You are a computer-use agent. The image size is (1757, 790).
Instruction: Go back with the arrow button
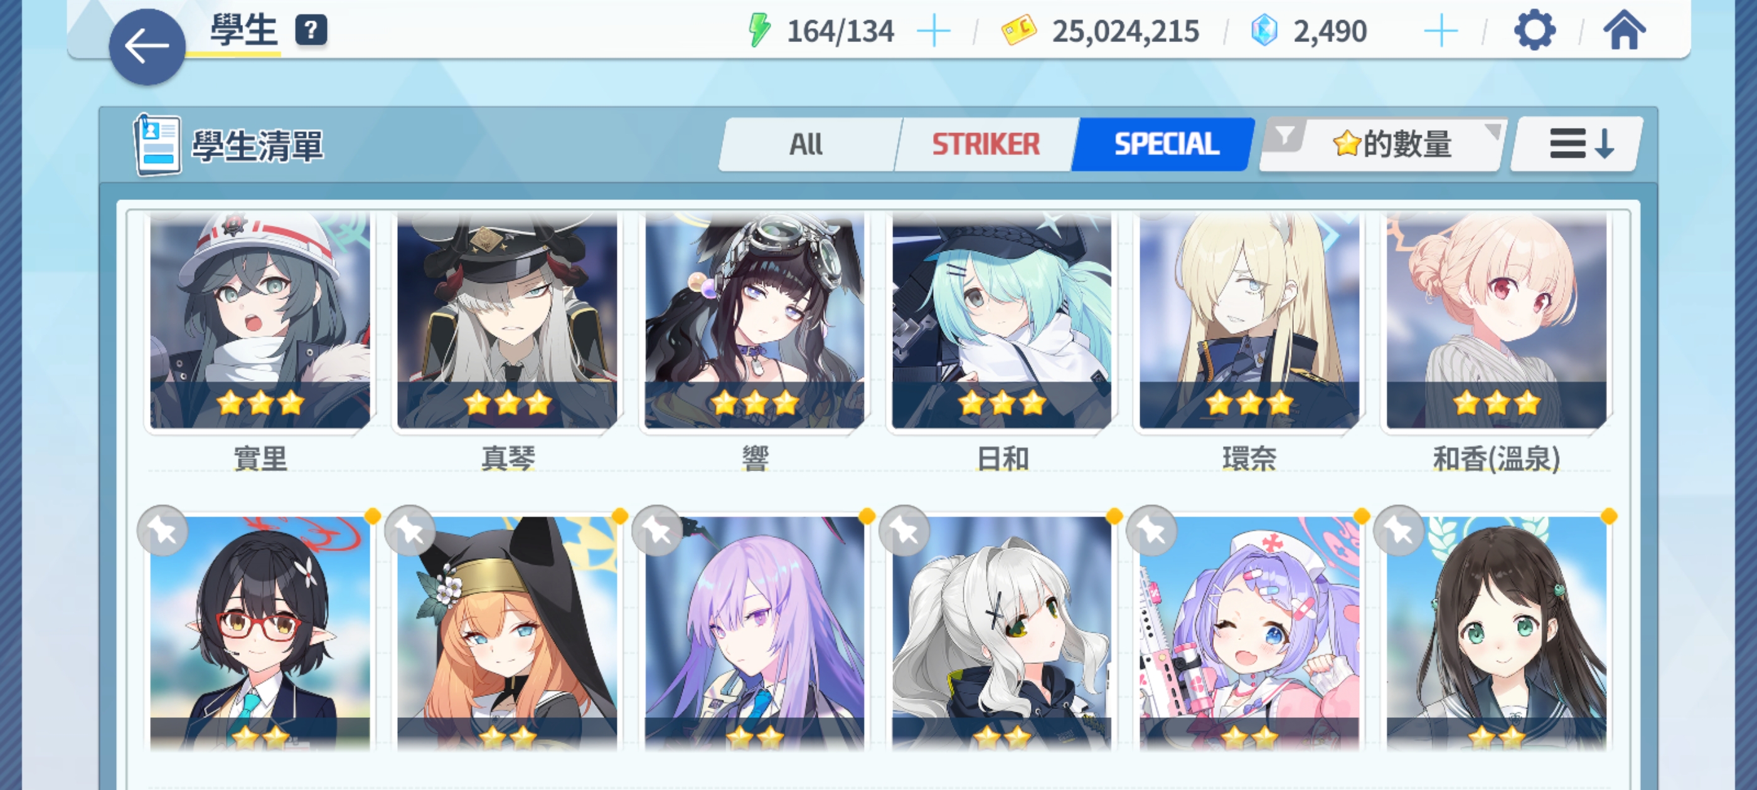[x=147, y=47]
